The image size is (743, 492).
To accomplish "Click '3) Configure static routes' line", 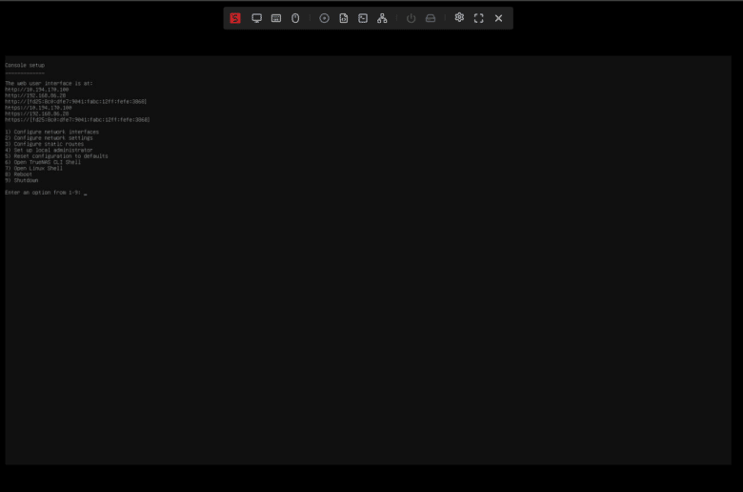I will (x=45, y=144).
